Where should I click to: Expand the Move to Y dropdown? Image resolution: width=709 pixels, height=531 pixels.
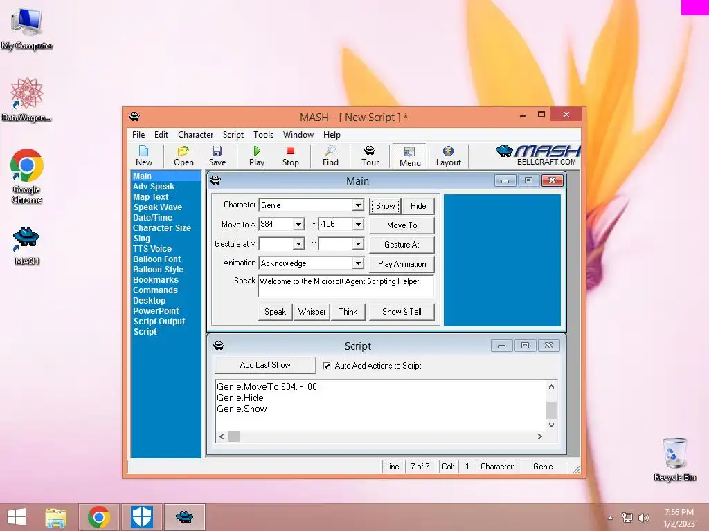(358, 225)
